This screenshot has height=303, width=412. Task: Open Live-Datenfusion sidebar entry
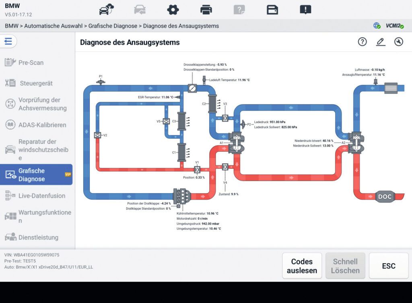pyautogui.click(x=41, y=196)
